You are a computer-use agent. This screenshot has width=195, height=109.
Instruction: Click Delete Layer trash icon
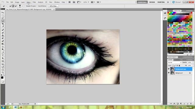coord(191,104)
